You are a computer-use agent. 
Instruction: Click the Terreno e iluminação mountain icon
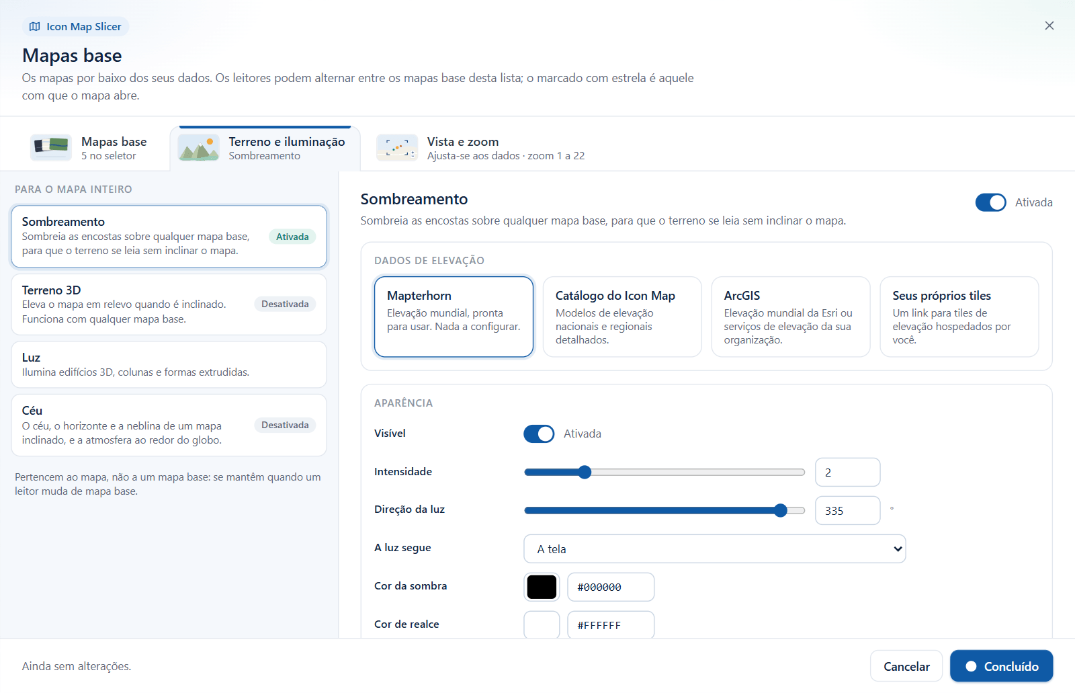click(x=199, y=148)
